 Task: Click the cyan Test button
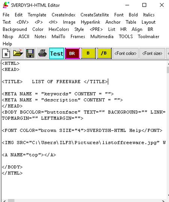click(57, 54)
